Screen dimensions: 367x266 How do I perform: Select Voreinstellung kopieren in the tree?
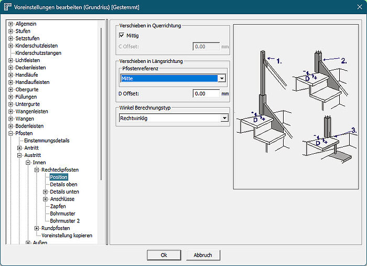(x=67, y=236)
